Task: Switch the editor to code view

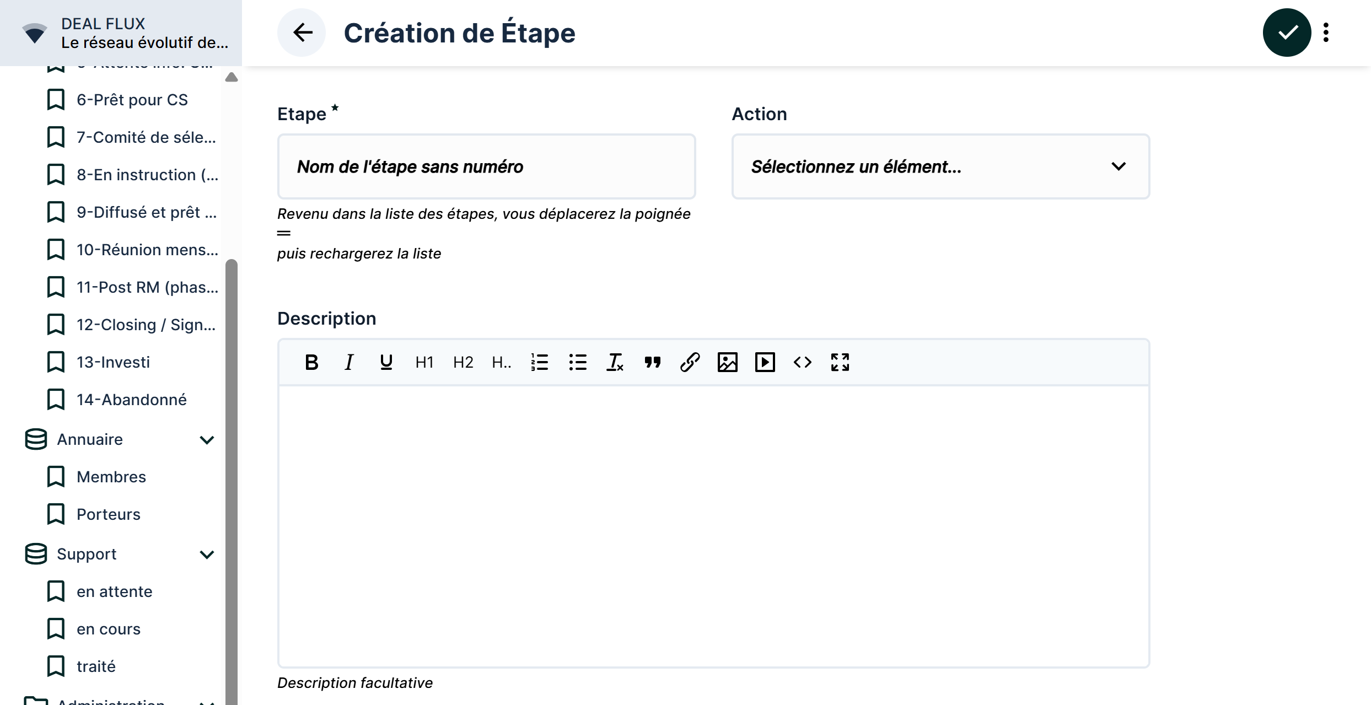Action: coord(802,362)
